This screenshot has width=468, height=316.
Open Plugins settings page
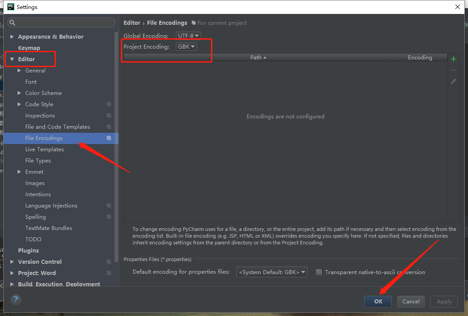pos(28,250)
